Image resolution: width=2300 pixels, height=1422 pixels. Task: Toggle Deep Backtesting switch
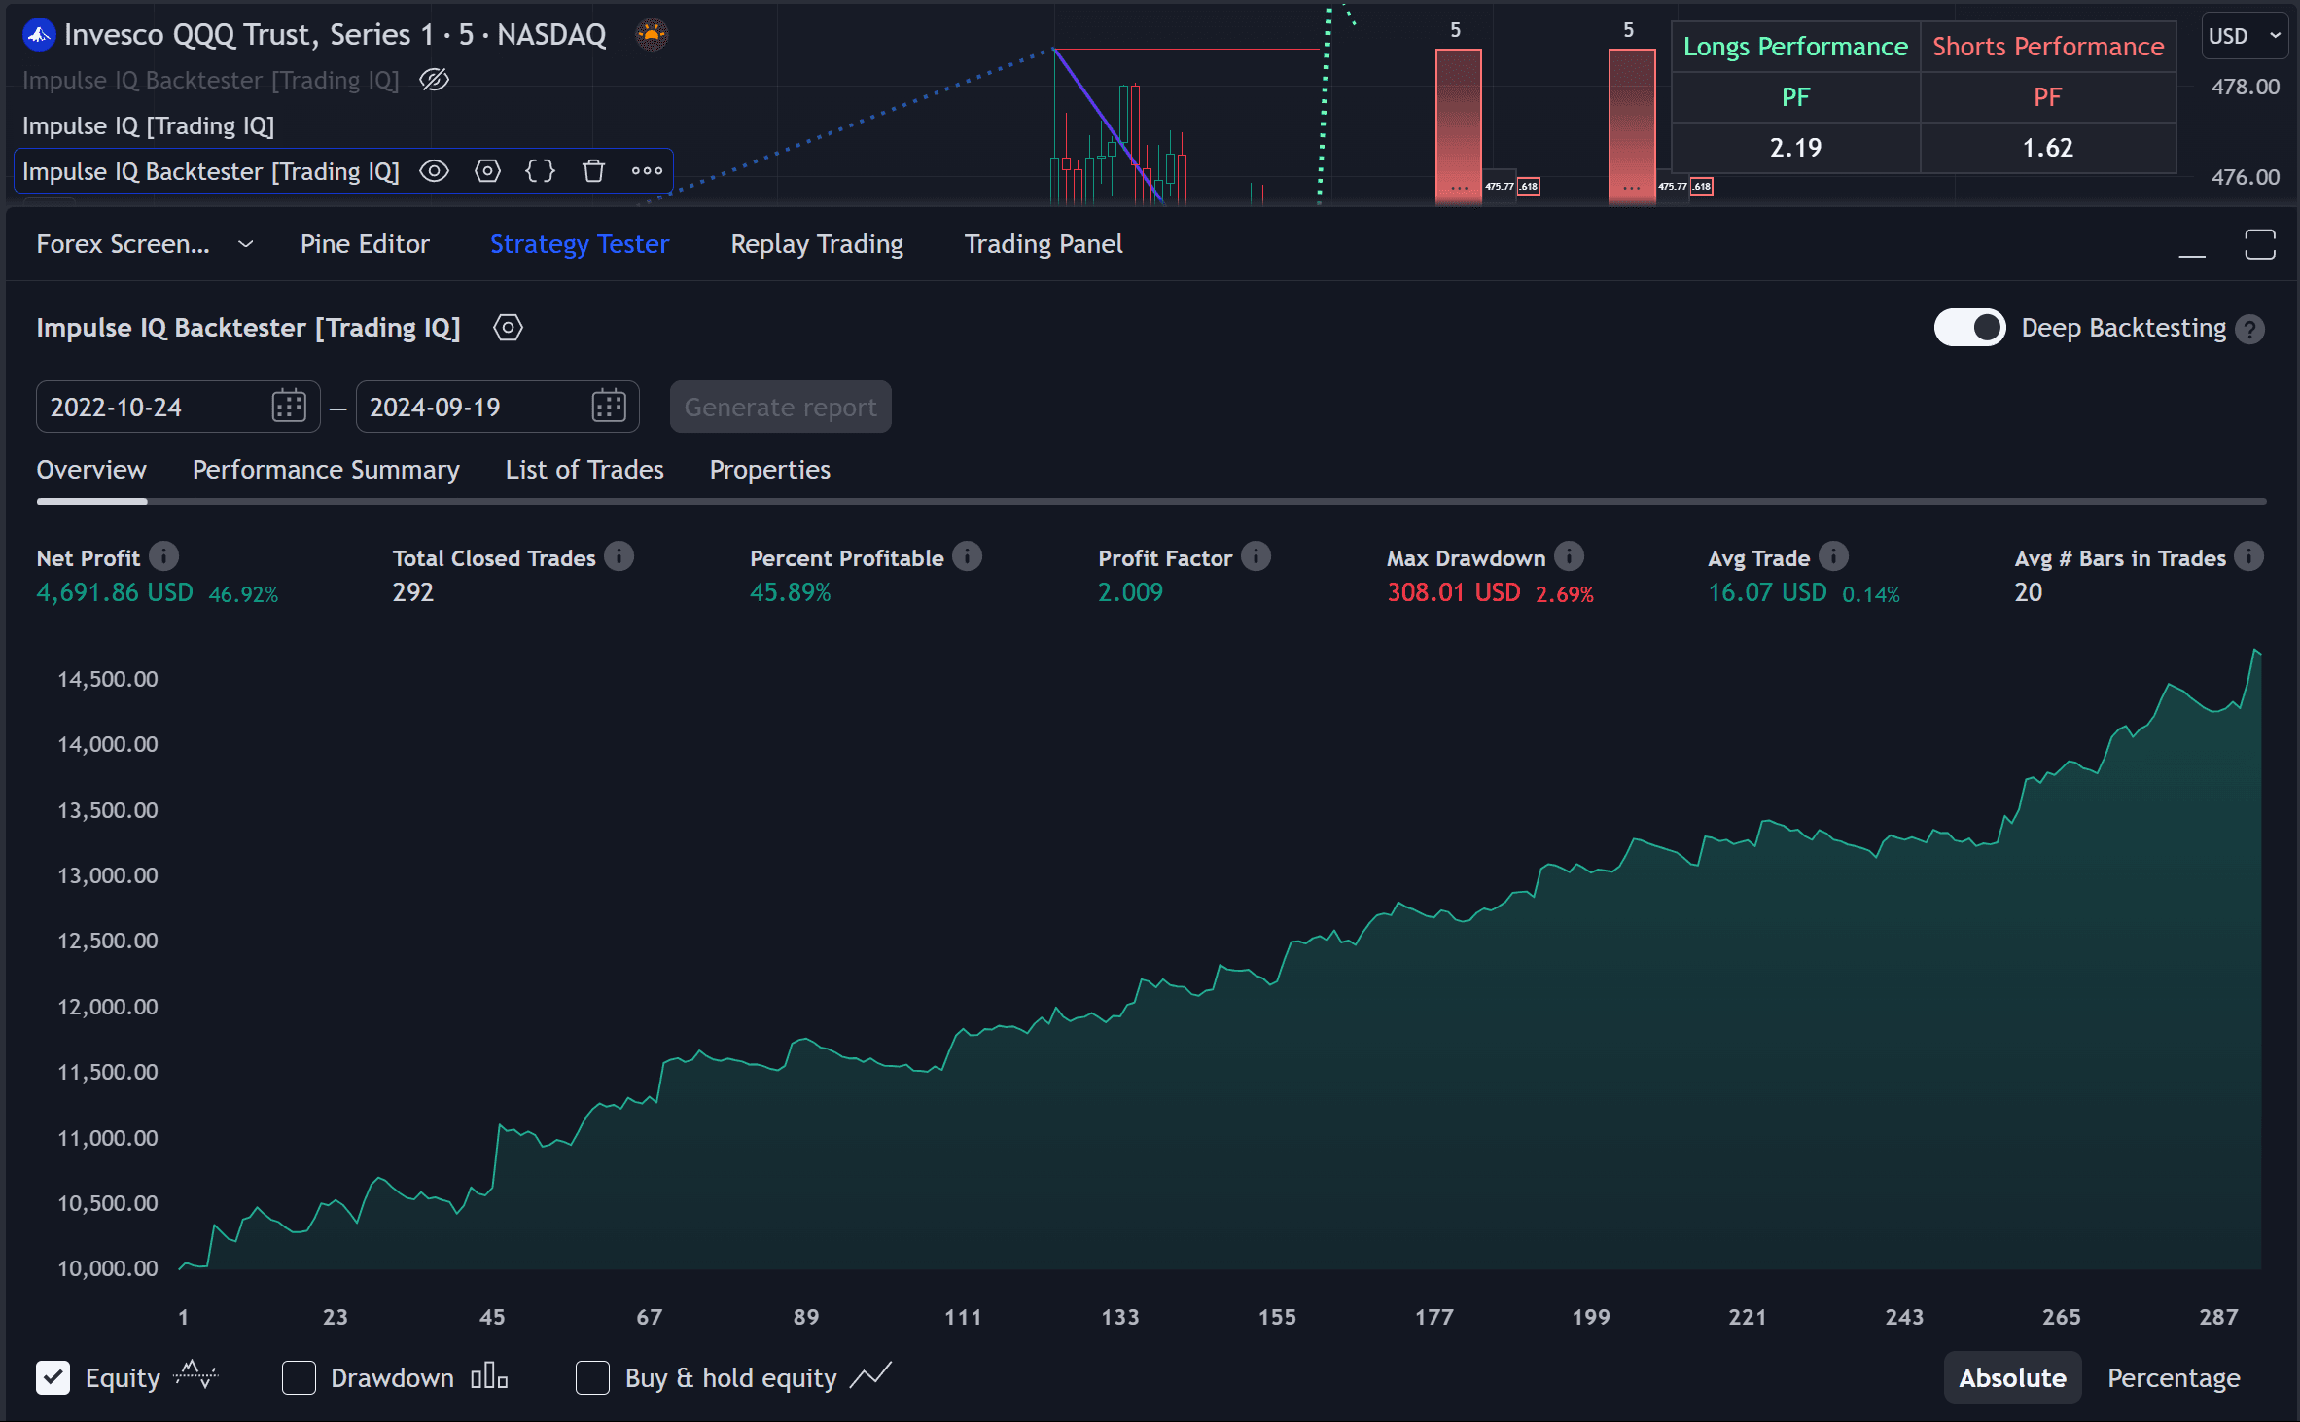[x=1969, y=328]
